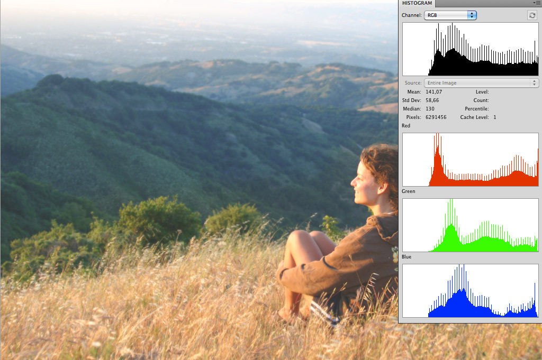Click the "Std Dev:" label
The image size is (542, 360).
pyautogui.click(x=412, y=100)
